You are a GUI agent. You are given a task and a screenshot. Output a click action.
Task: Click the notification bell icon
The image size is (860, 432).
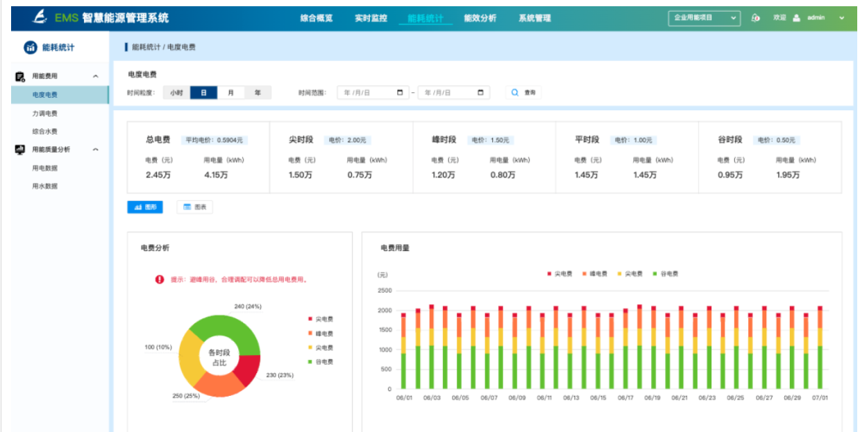(756, 18)
